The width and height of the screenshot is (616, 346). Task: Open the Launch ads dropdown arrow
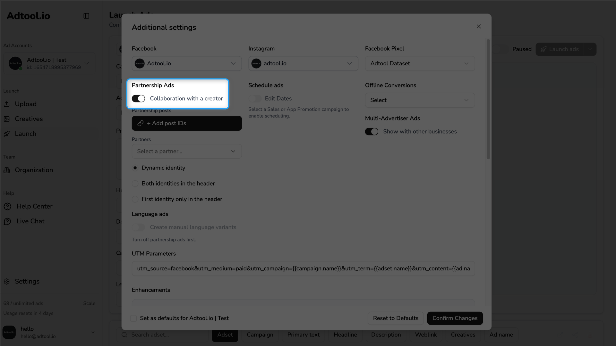click(590, 49)
